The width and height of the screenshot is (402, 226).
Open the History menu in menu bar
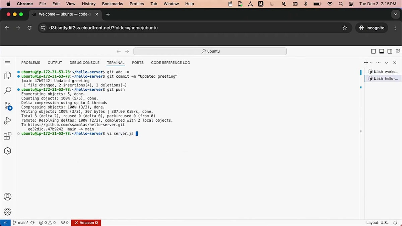coord(88,4)
